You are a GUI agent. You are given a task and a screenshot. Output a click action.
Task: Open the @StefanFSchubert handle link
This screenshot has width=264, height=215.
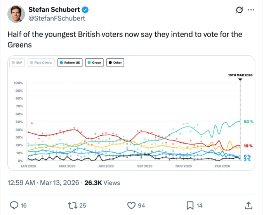click(x=57, y=18)
